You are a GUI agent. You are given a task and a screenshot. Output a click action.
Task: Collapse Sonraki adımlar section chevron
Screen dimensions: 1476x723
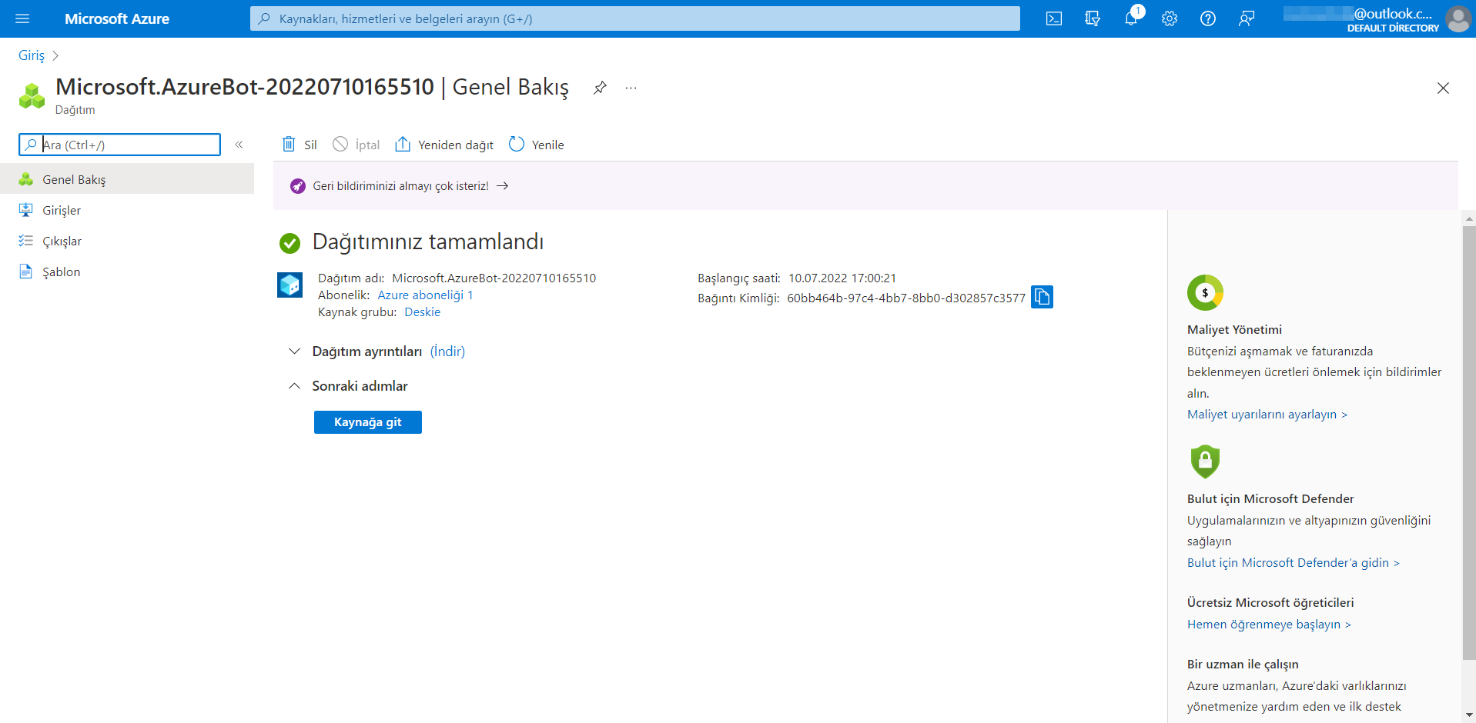click(x=294, y=386)
